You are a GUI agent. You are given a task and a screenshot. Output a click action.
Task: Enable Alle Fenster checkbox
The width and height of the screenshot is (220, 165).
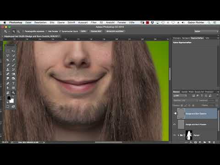click(46, 31)
